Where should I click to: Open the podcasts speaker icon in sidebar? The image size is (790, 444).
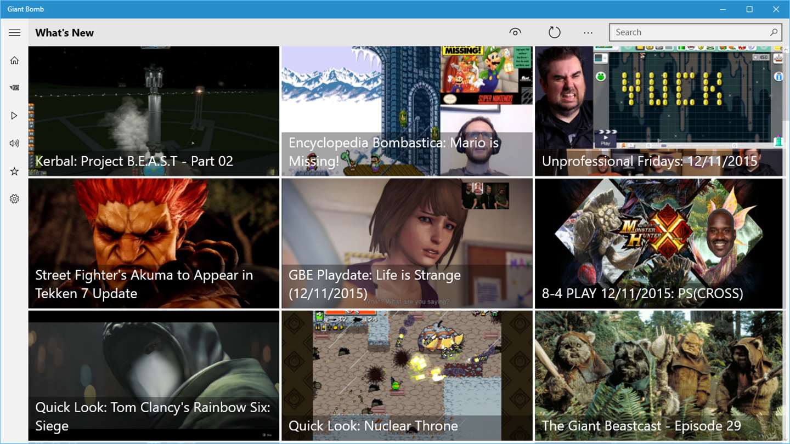click(x=14, y=144)
